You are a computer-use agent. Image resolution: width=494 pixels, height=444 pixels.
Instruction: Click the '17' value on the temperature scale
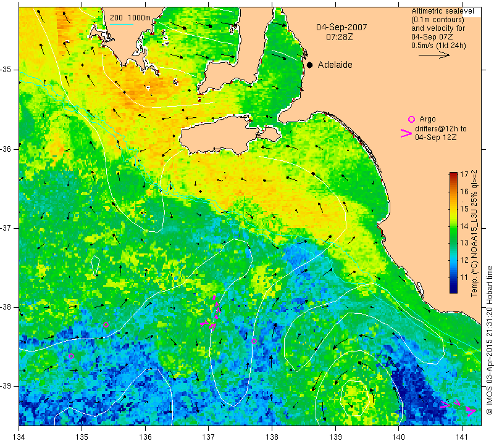coord(464,175)
